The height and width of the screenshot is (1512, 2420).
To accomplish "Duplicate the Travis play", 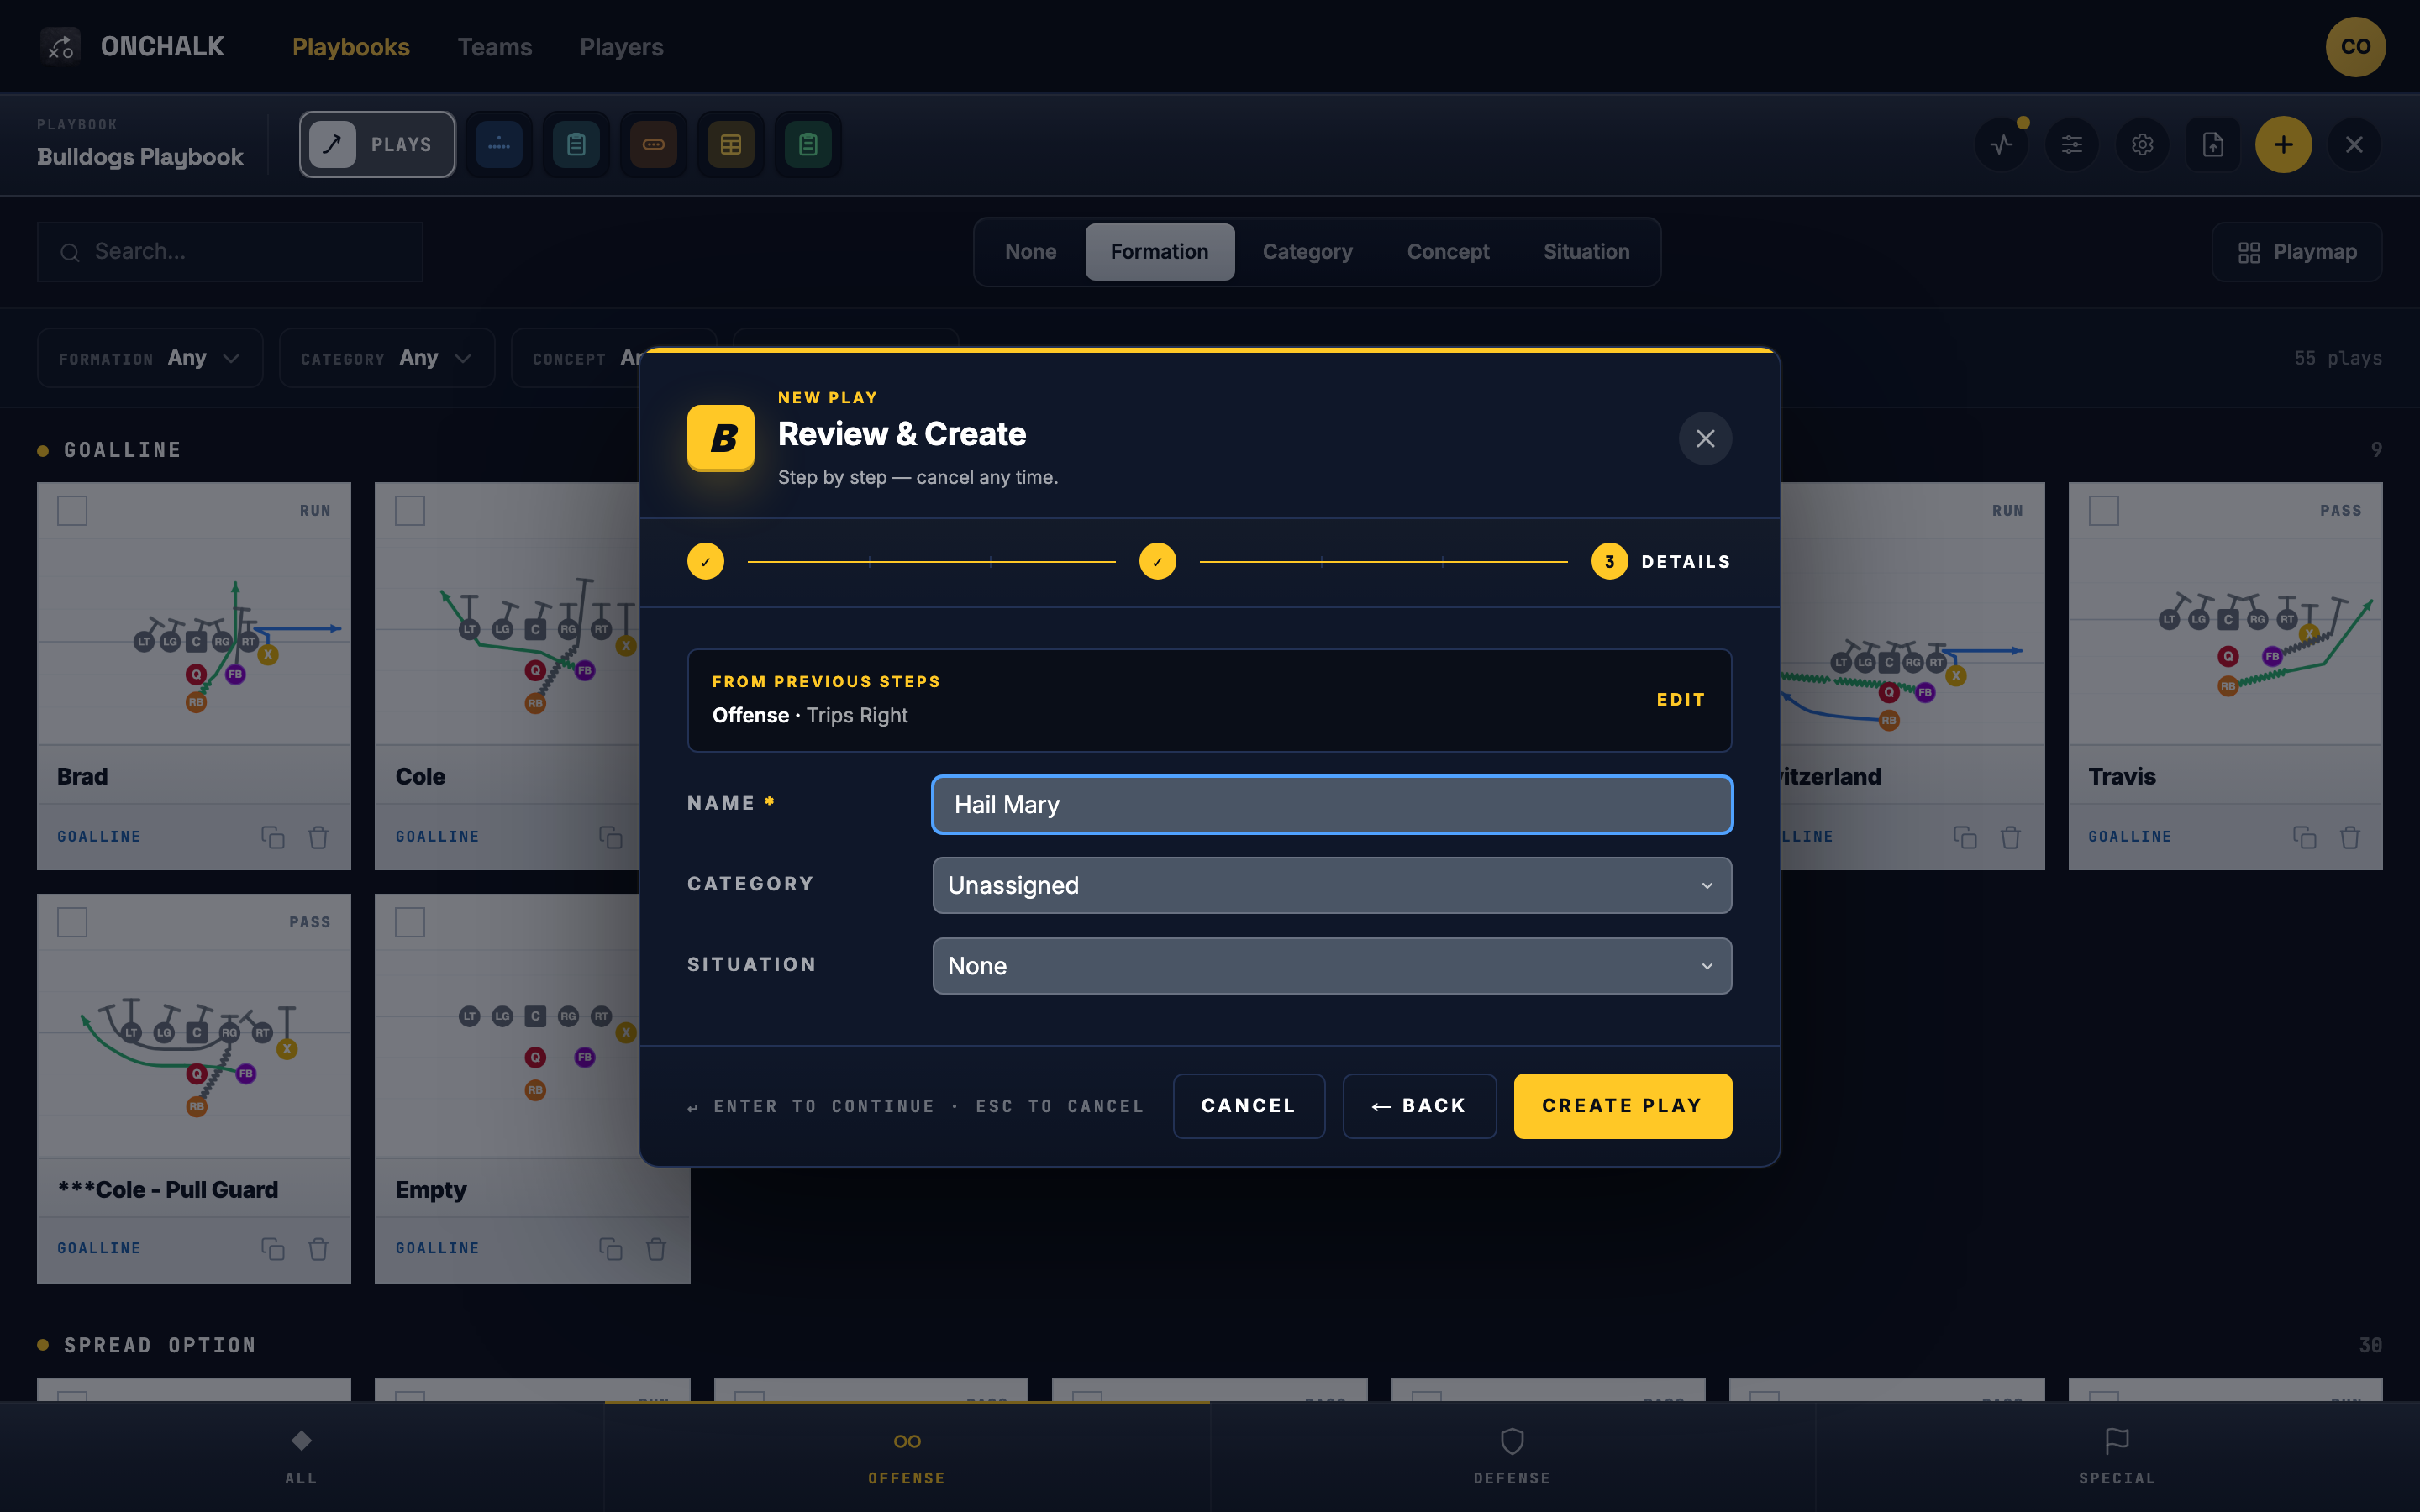I will [x=2304, y=837].
